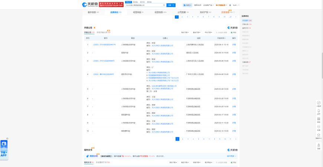Click the Tianyancha logo in the header
The width and height of the screenshot is (323, 167).
tap(90, 4)
